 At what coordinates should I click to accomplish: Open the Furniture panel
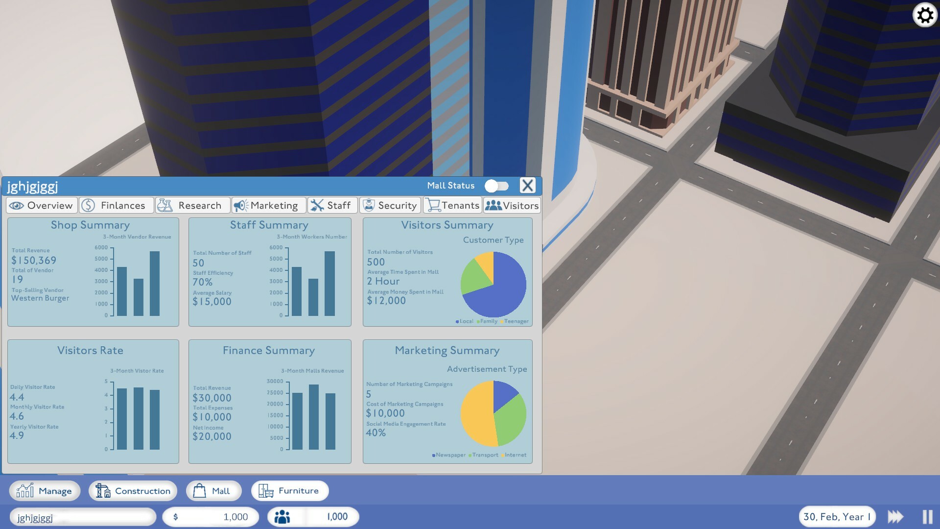coord(289,490)
